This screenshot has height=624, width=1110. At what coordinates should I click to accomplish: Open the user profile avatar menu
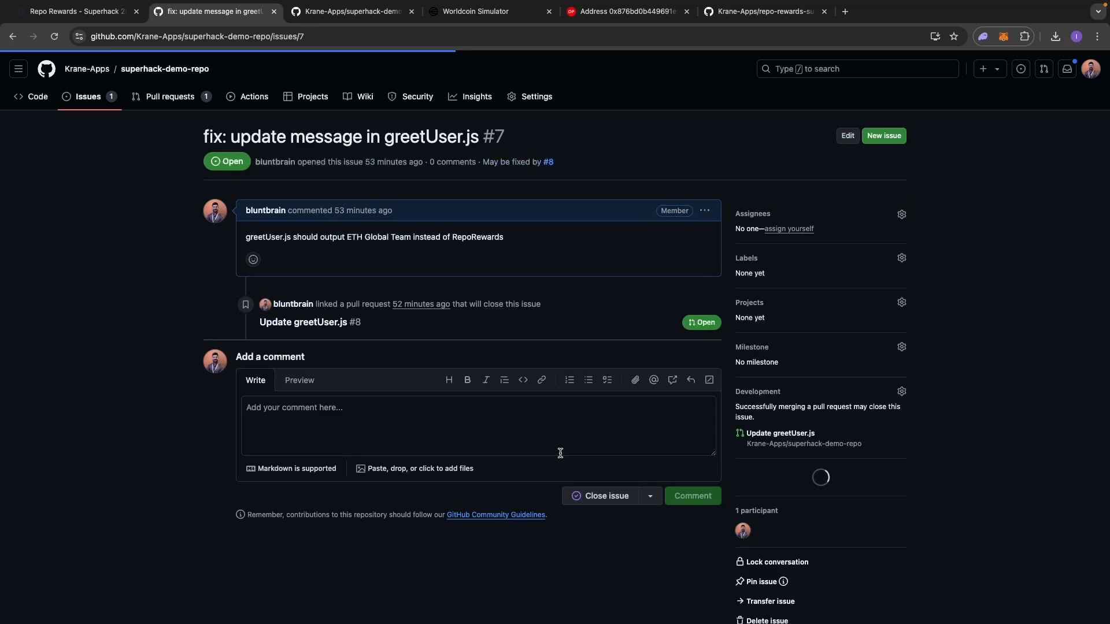click(x=1091, y=69)
